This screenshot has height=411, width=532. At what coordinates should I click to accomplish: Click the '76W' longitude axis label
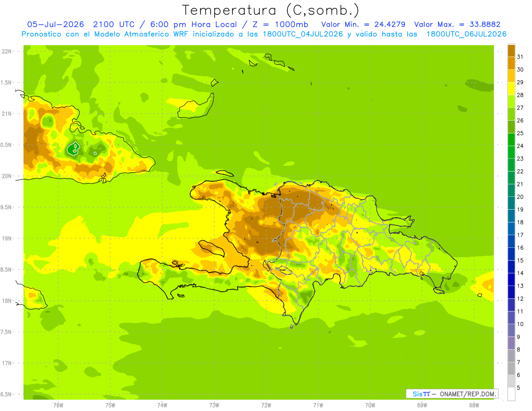coord(58,405)
